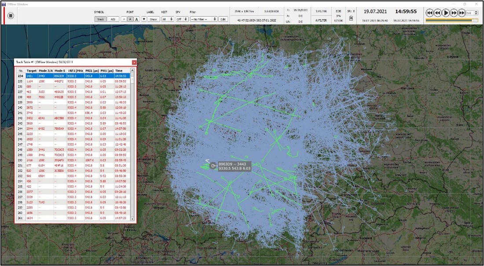Click the track table scrollbar thumb

(x=132, y=80)
